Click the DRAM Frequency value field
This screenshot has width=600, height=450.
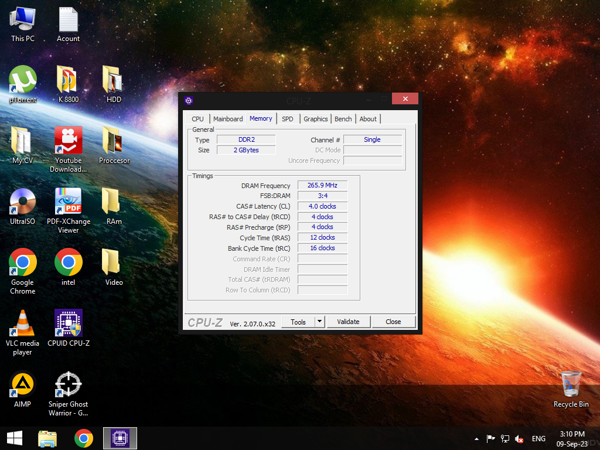[322, 186]
